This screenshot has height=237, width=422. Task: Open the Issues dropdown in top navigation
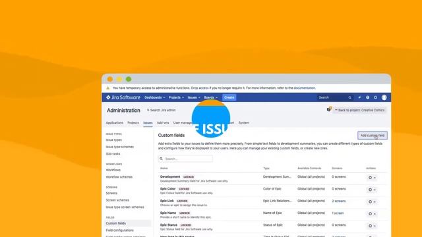(194, 97)
